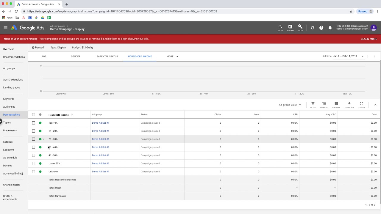Click status dot for Unknown row
Screen dimensions: 381x214
coord(40,171)
